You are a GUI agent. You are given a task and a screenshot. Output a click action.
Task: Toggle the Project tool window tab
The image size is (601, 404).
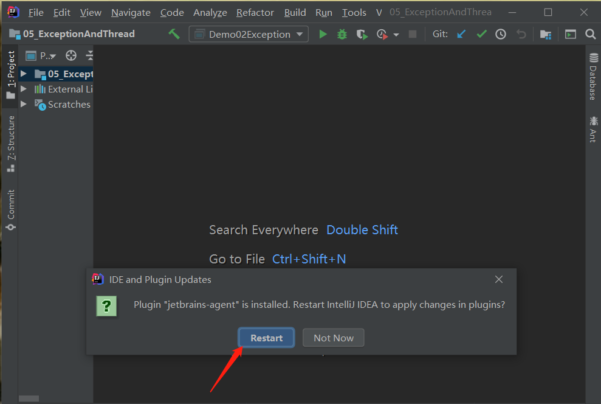tap(11, 75)
